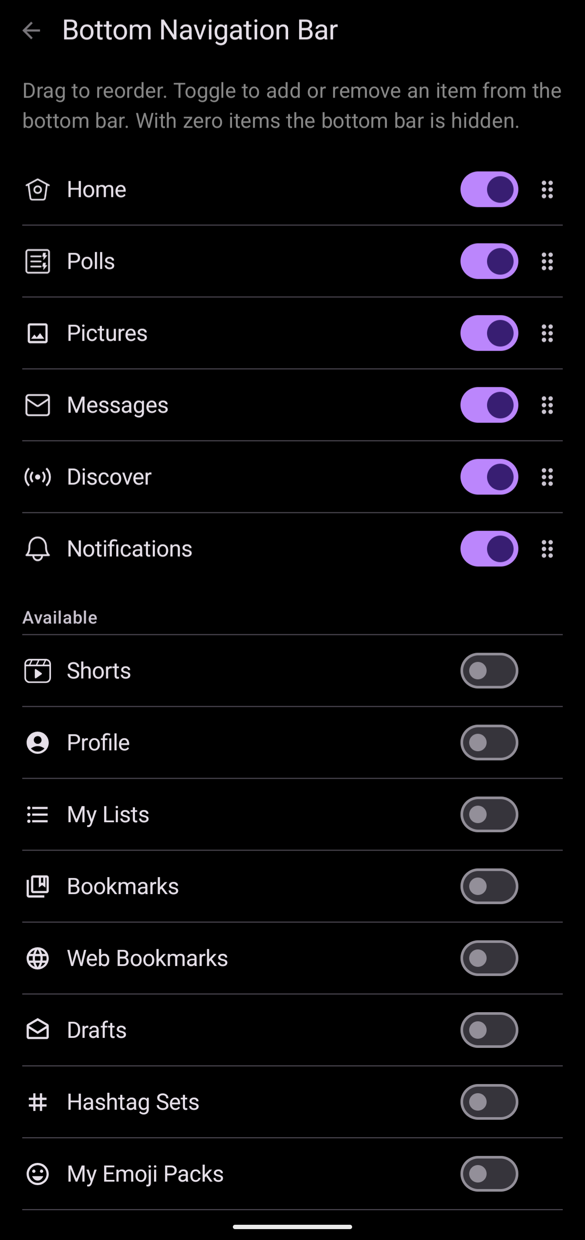Image resolution: width=585 pixels, height=1240 pixels.
Task: Click the Web Bookmarks globe icon
Action: [37, 958]
